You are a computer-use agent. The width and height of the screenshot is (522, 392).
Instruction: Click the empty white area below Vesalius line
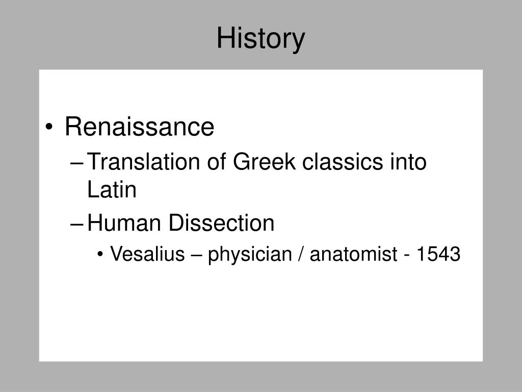pyautogui.click(x=260, y=313)
